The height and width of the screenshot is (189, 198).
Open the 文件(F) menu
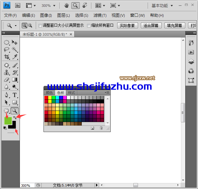[10, 16]
